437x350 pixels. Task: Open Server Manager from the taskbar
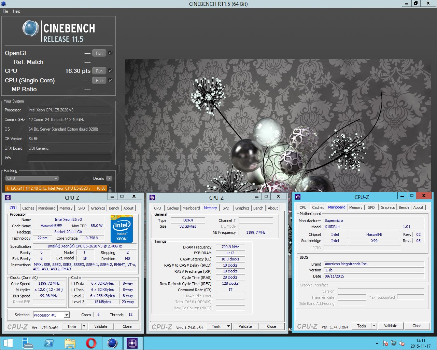pos(28,343)
